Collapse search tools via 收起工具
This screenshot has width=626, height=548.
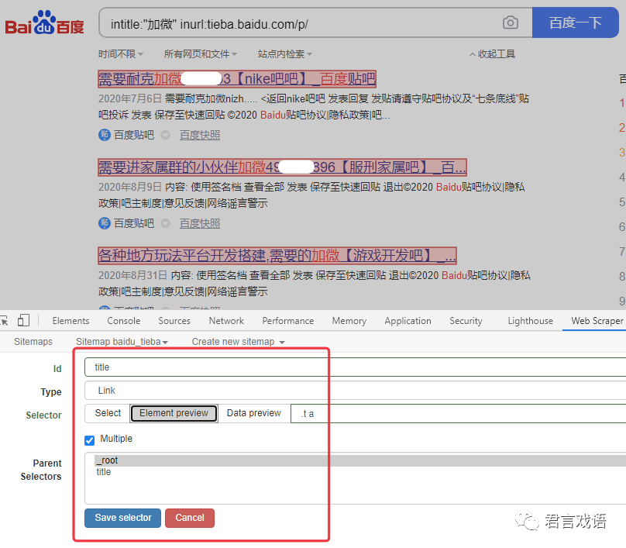(x=492, y=54)
